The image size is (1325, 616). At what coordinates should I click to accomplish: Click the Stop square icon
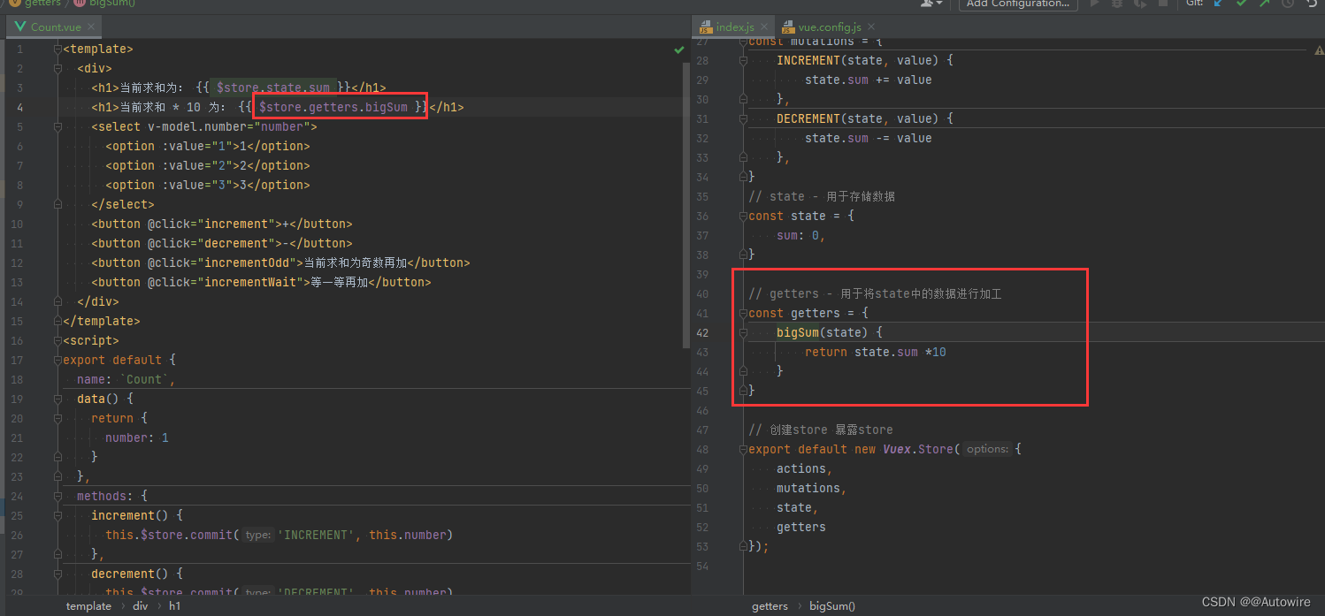1163,4
